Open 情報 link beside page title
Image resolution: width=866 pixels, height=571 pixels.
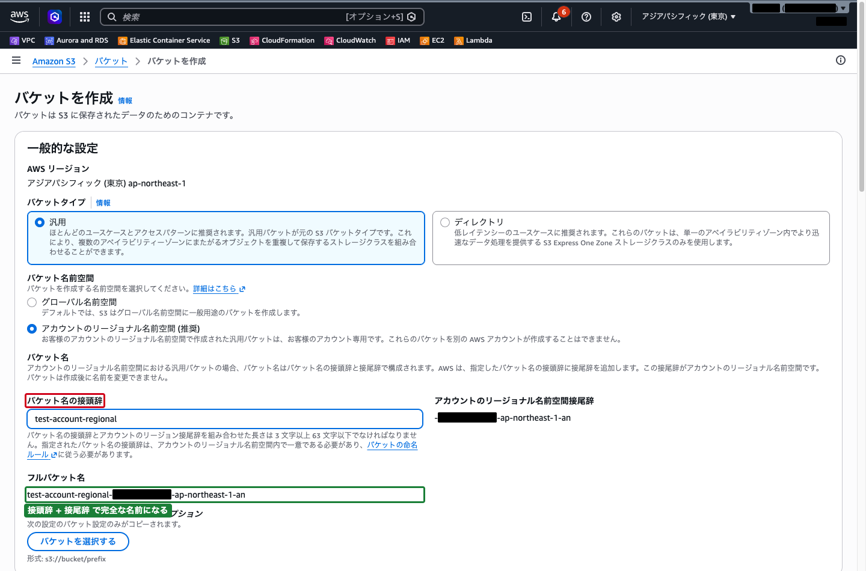[x=125, y=101]
